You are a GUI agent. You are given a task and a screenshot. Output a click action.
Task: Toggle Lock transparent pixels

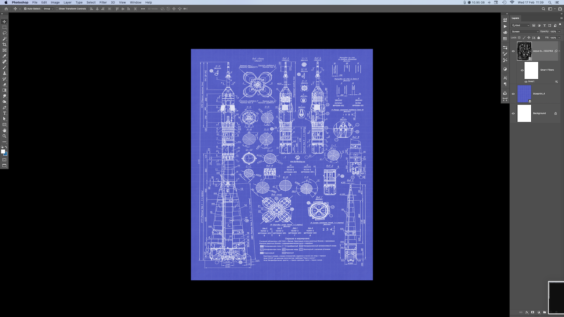[x=519, y=37]
